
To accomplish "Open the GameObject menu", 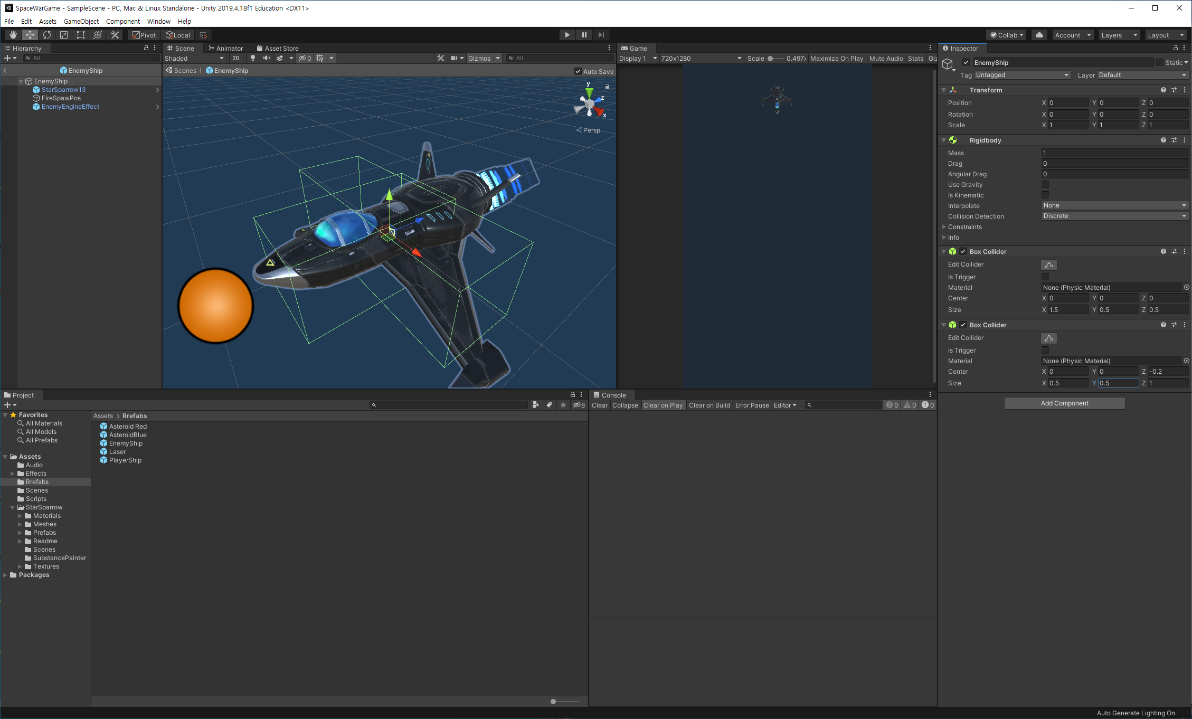I will point(81,21).
